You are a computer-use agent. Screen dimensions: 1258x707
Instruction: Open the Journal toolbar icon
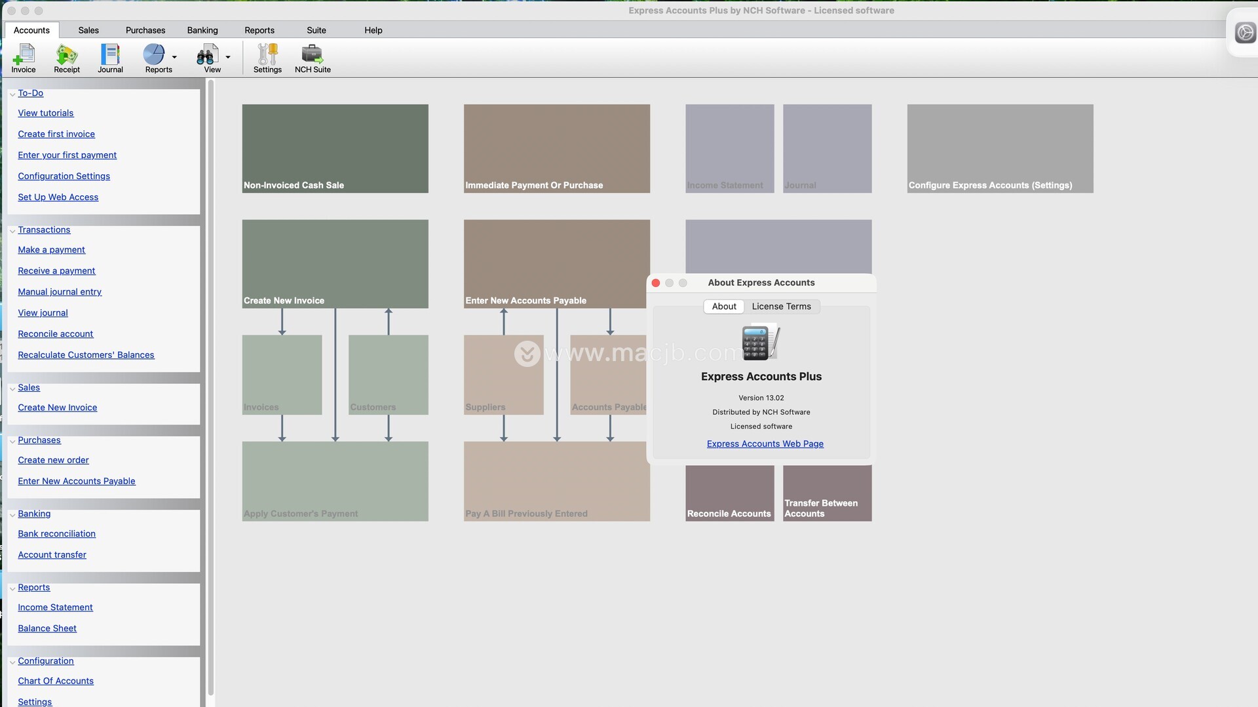110,55
